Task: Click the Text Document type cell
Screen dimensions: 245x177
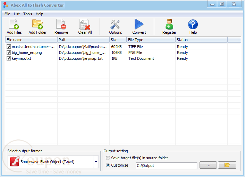Action: point(141,58)
